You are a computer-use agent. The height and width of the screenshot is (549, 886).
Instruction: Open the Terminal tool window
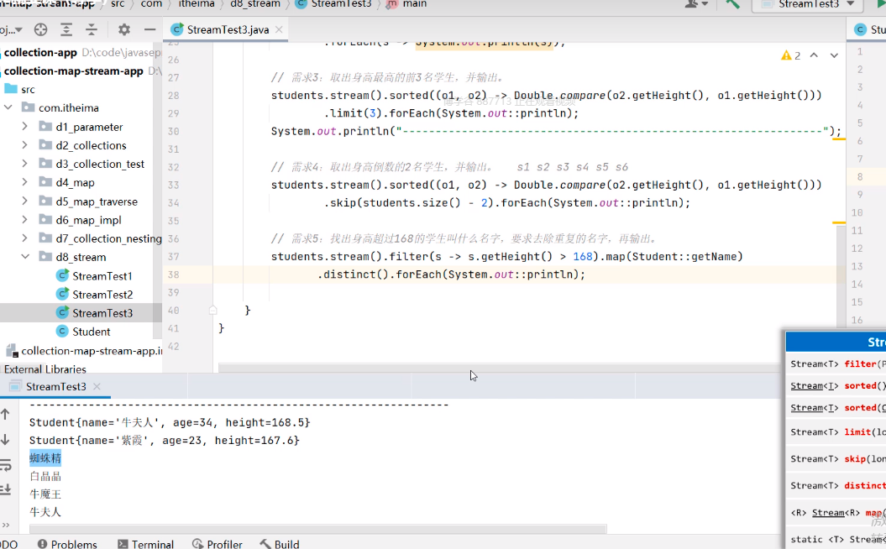146,544
